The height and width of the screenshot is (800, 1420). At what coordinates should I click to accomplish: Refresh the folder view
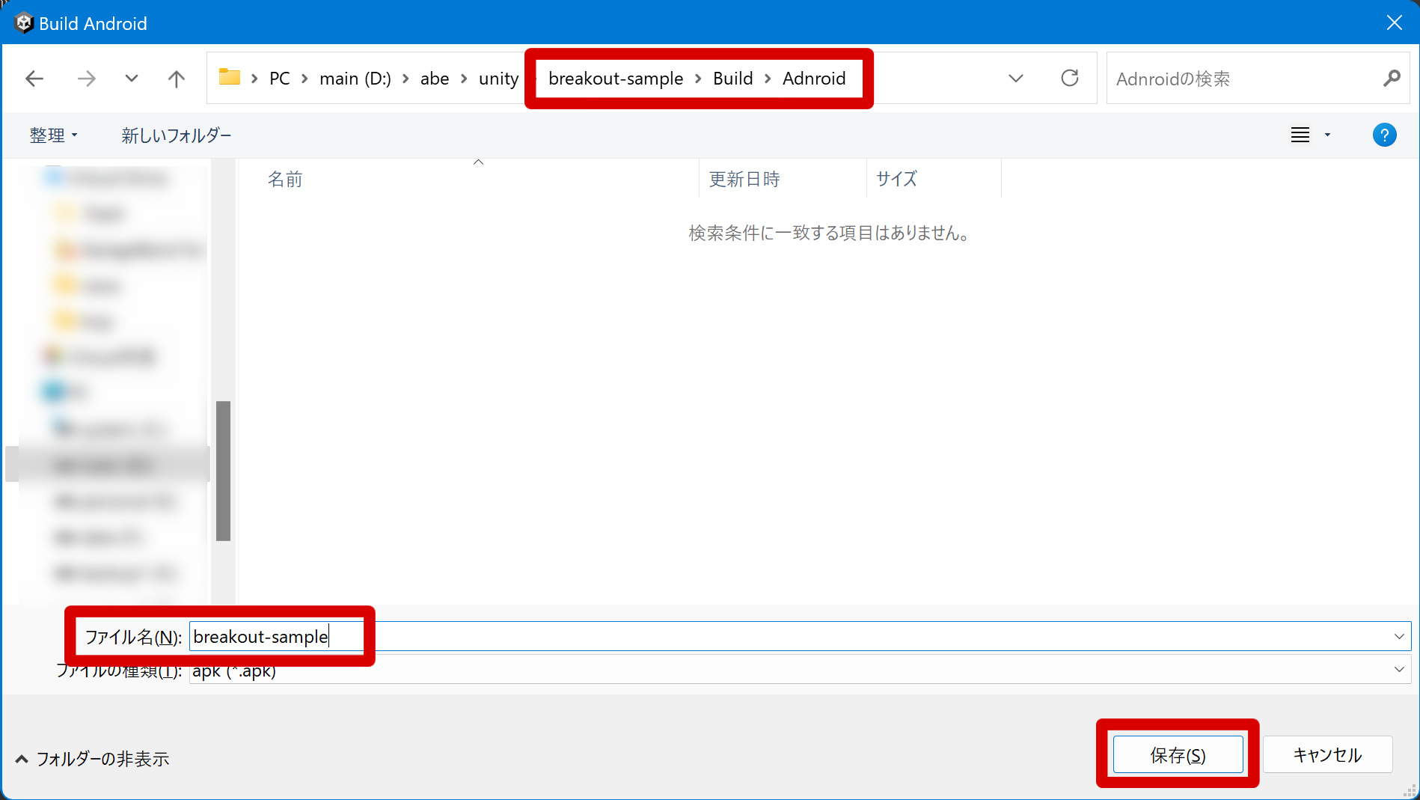tap(1070, 78)
